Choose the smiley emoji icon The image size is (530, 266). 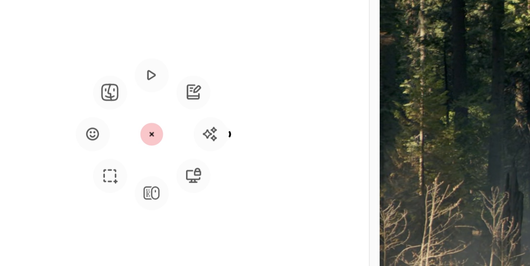coord(93,134)
